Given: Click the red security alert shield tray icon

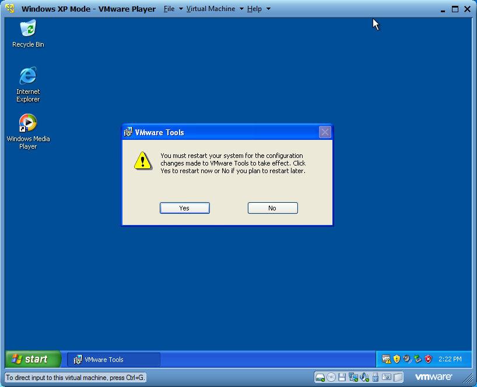Looking at the screenshot, I should (x=428, y=359).
